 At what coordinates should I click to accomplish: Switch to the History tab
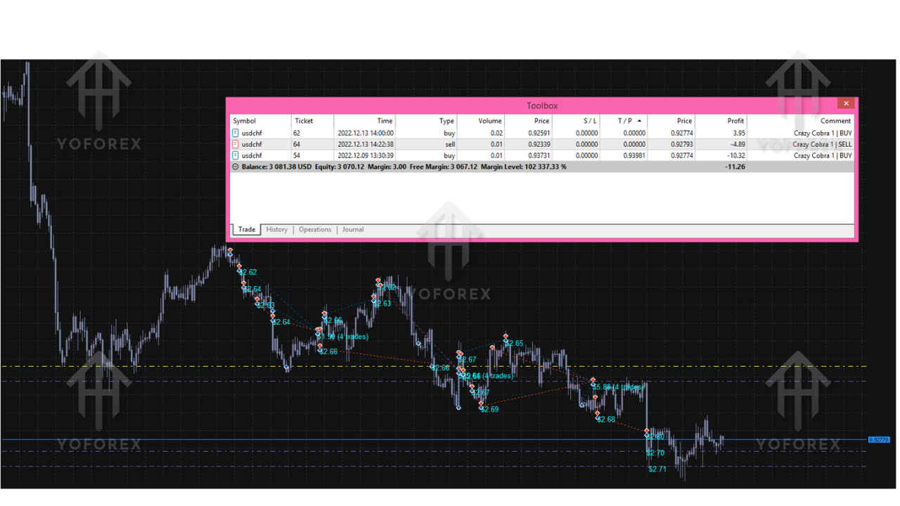coord(276,230)
